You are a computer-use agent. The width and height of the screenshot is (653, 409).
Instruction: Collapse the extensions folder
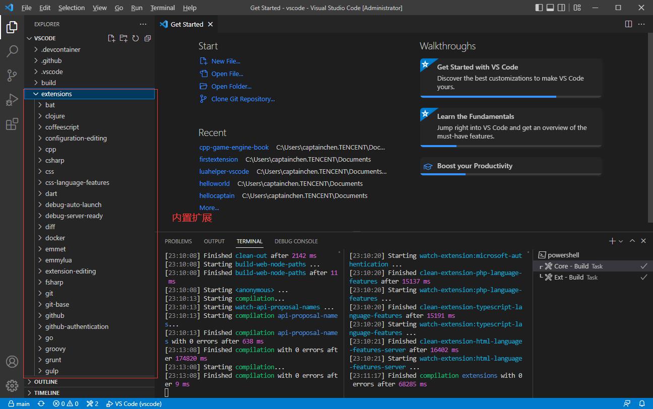[89, 94]
